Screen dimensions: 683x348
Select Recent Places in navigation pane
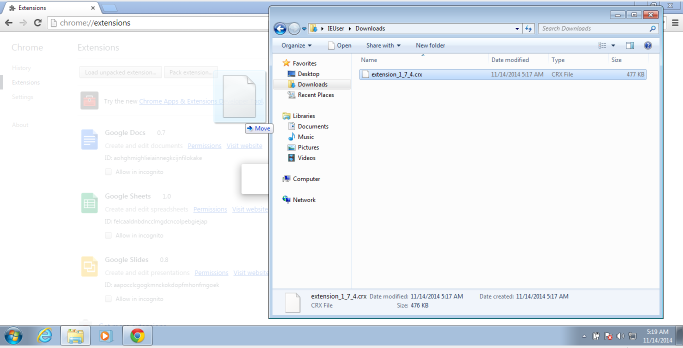click(316, 95)
